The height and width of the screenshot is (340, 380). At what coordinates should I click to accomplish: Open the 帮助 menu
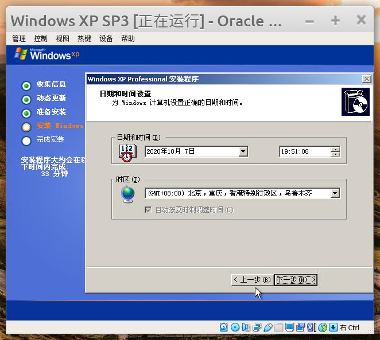tap(128, 38)
